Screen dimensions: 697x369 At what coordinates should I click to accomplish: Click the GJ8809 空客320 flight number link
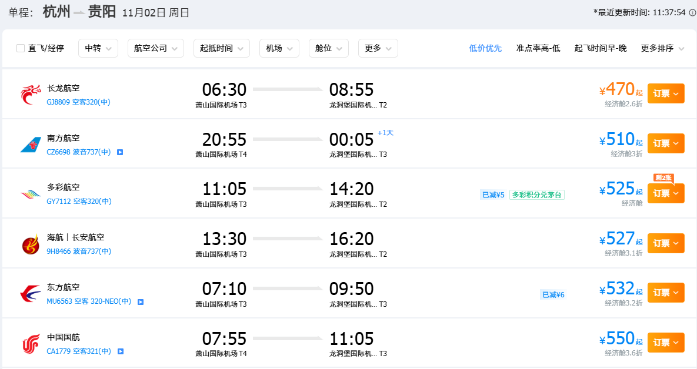coord(78,102)
